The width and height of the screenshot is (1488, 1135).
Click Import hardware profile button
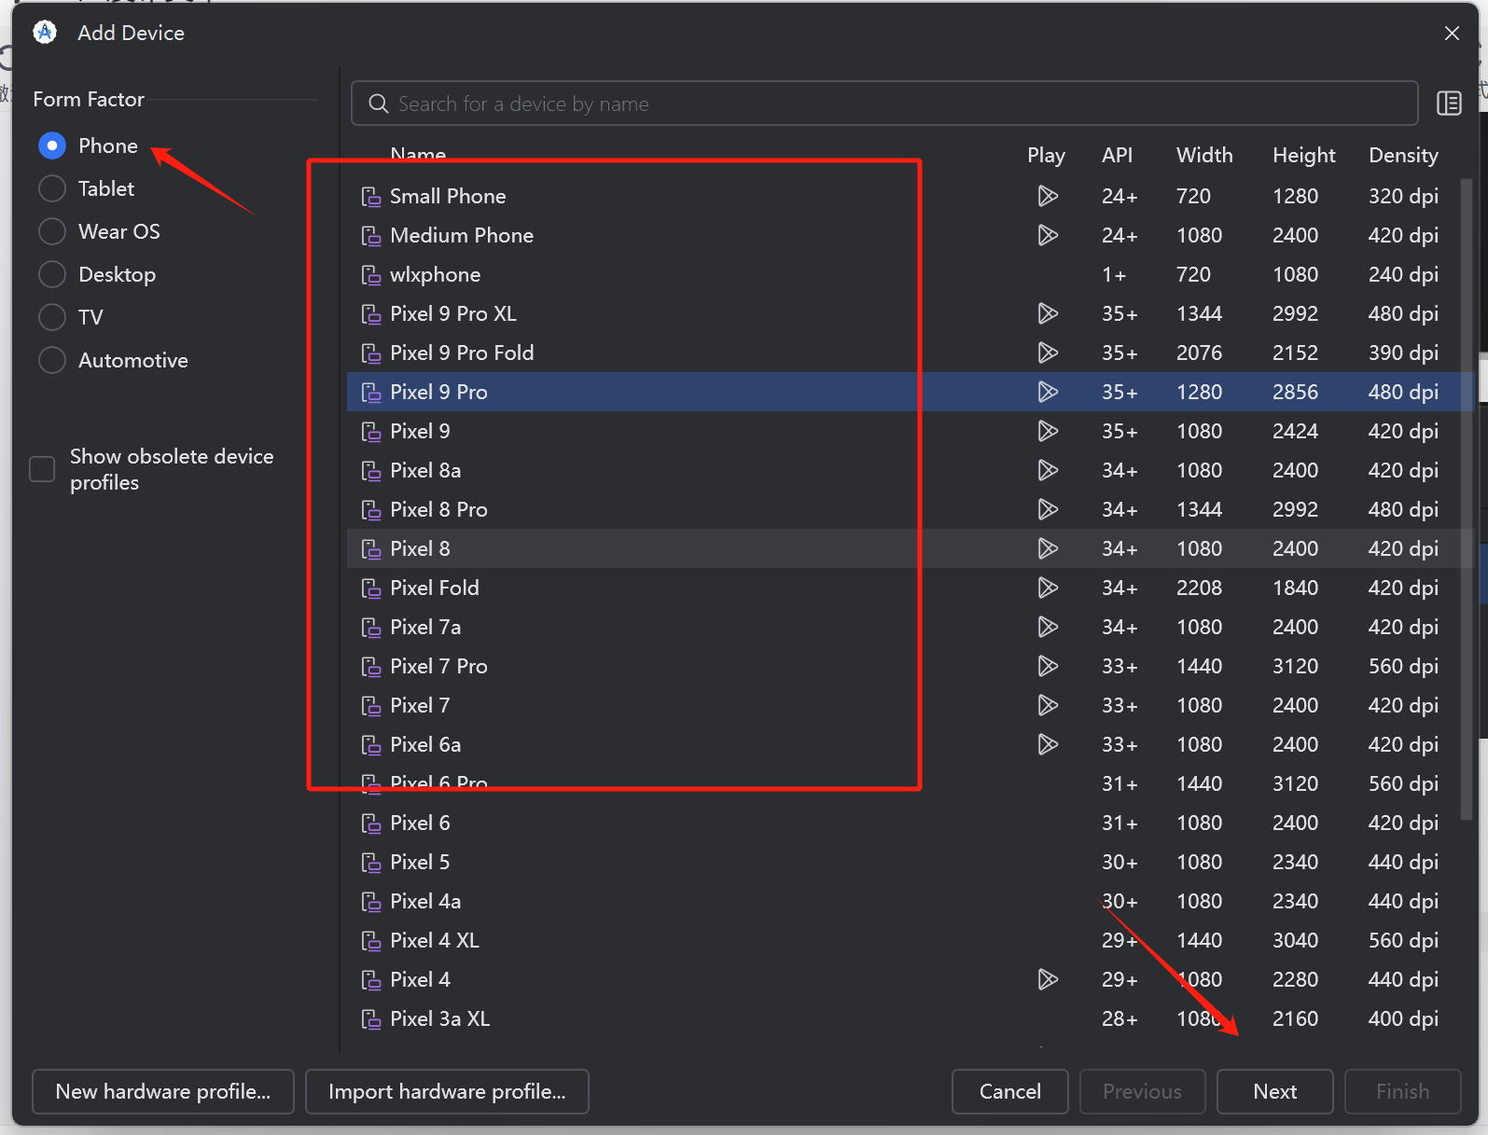click(x=447, y=1091)
